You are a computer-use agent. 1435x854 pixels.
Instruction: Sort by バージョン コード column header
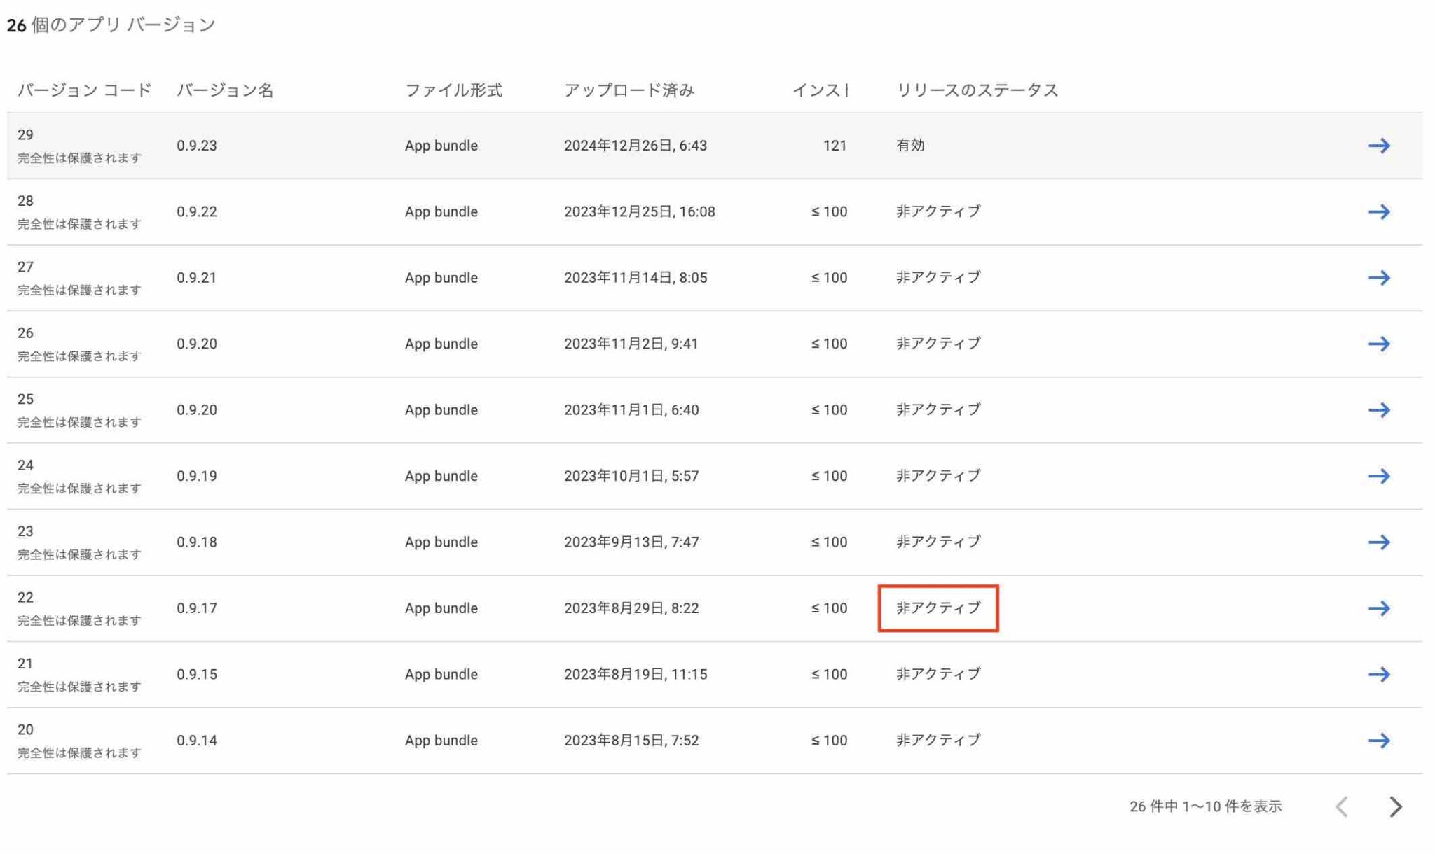(84, 90)
